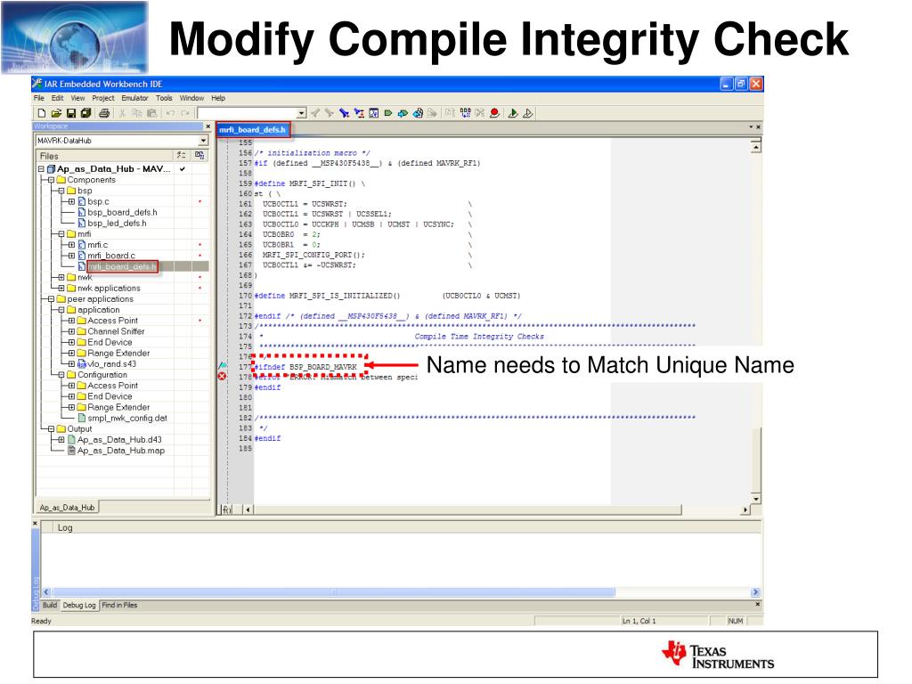Click the Go To Line toolbar icon
This screenshot has width=912, height=684.
tap(373, 113)
